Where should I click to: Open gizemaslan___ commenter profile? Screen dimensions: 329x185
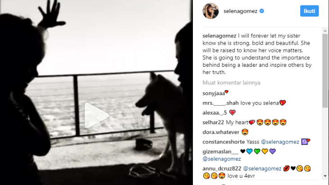[220, 152]
